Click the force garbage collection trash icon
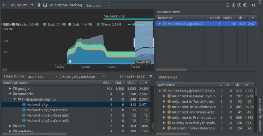The height and width of the screenshot is (136, 263). (39, 5)
